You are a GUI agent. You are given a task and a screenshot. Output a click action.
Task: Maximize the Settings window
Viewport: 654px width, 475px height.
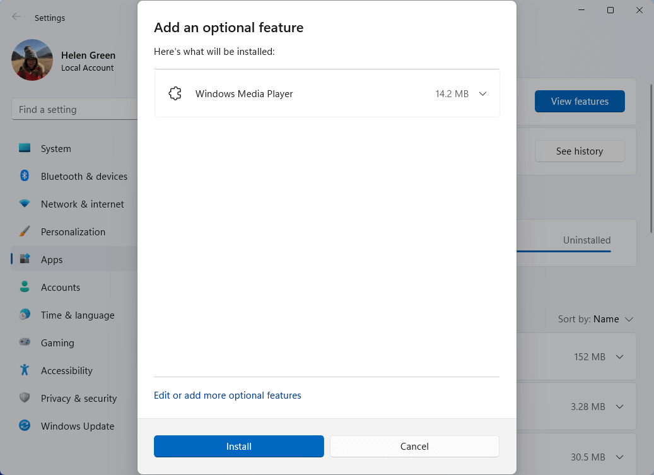coord(610,10)
